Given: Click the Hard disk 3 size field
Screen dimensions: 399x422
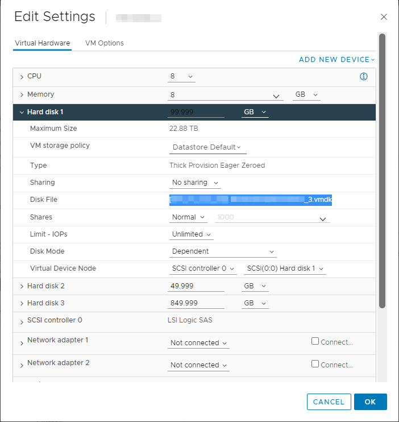Looking at the screenshot, I should 196,303.
